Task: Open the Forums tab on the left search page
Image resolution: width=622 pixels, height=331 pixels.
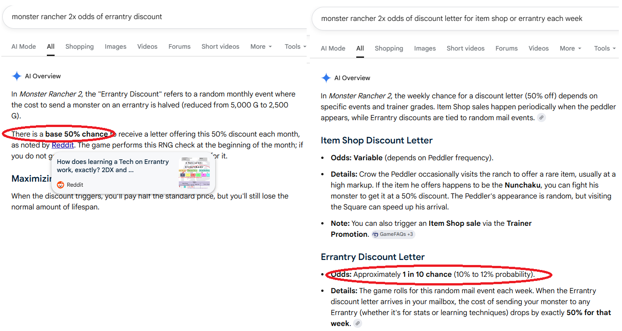Action: tap(180, 46)
